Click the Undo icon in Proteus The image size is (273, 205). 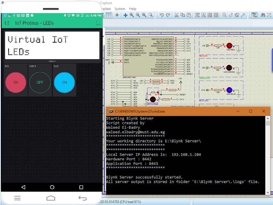tap(162, 15)
